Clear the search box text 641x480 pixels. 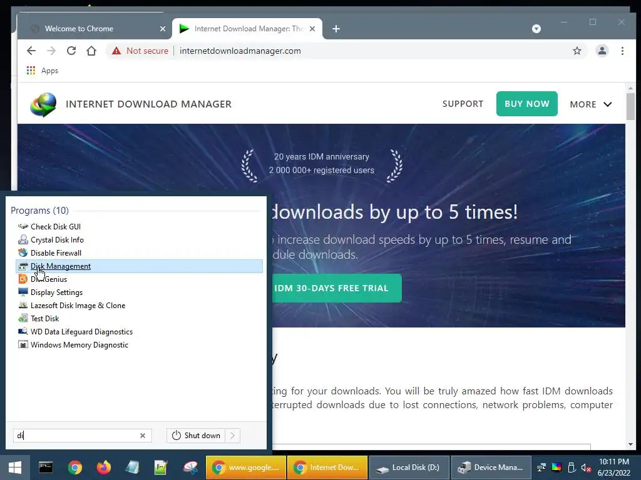click(x=143, y=436)
